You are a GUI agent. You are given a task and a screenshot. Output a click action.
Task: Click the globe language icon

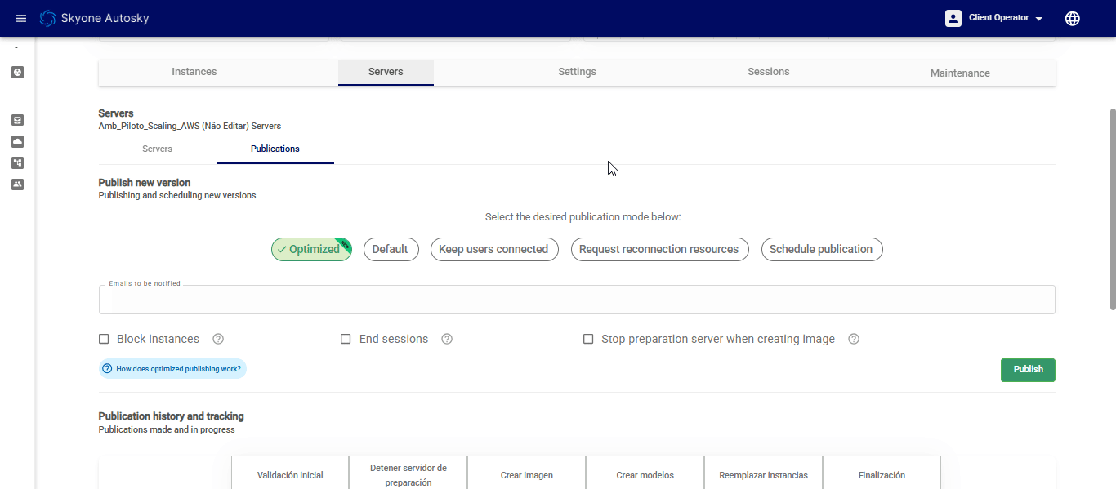point(1073,18)
